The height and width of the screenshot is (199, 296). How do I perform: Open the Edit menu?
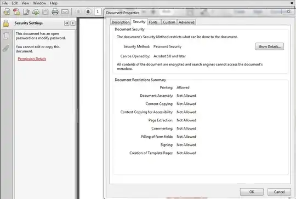pos(15,3)
